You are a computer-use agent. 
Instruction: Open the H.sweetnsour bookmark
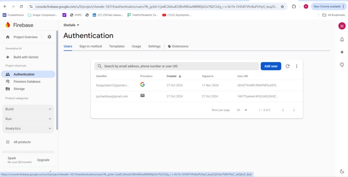(13, 15)
